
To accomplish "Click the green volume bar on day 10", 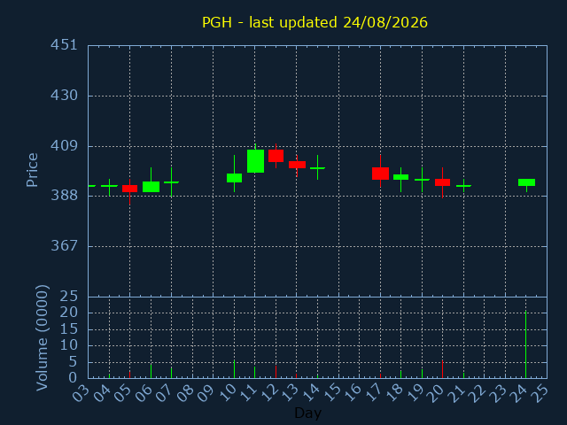I will 234,369.
